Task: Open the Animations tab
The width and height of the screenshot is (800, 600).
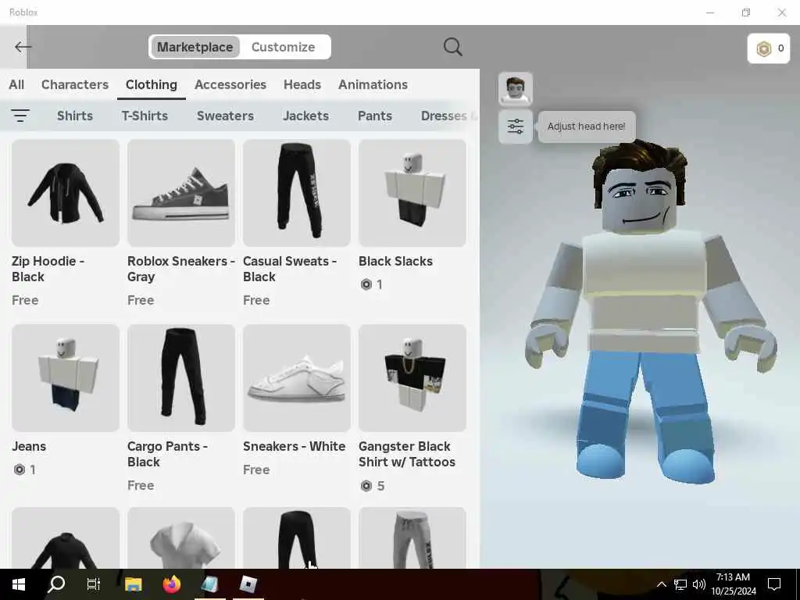Action: pos(373,84)
